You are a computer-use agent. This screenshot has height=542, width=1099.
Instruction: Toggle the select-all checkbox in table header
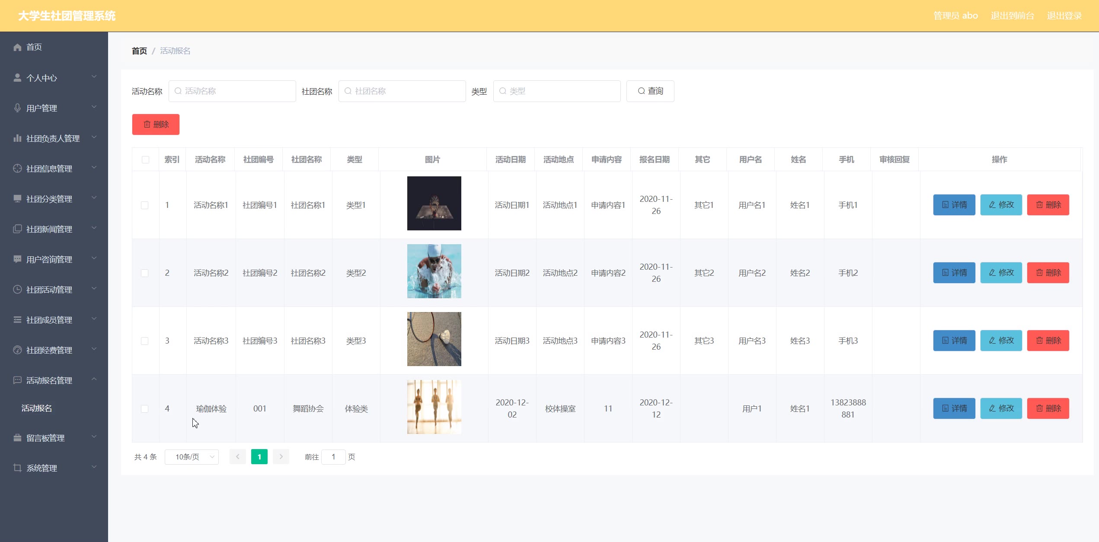coord(145,159)
